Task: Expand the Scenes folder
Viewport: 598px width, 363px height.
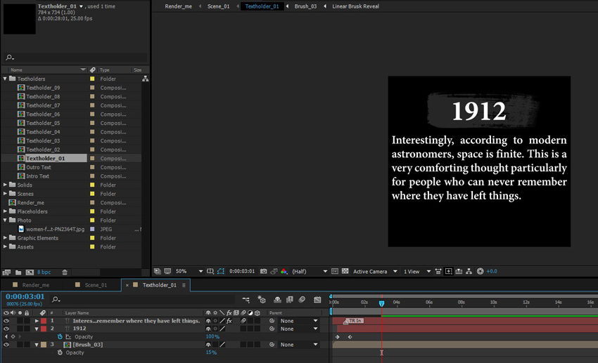Action: tap(5, 194)
